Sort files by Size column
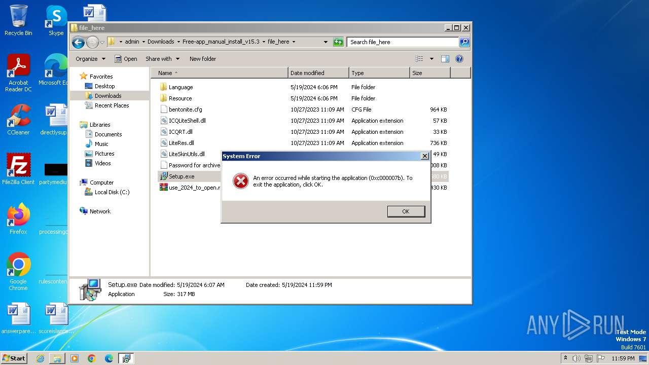The image size is (649, 365). [x=430, y=73]
